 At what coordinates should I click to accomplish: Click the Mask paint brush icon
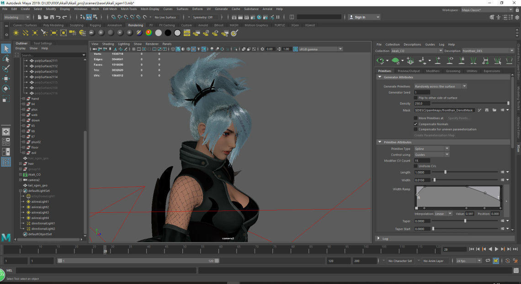[x=479, y=110]
